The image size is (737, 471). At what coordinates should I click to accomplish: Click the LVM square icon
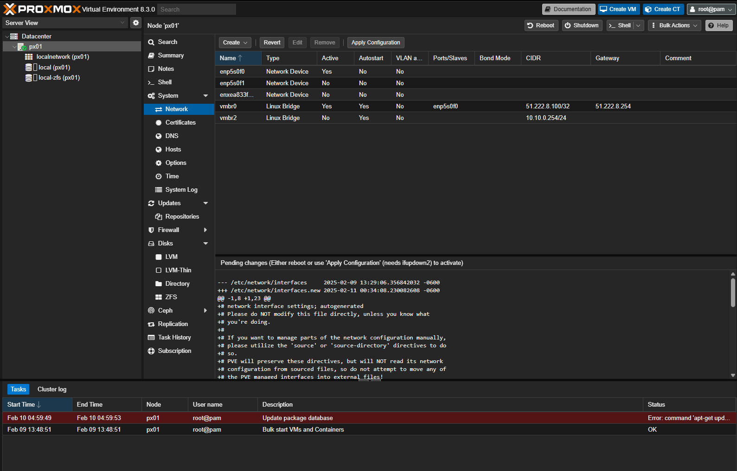coord(159,257)
